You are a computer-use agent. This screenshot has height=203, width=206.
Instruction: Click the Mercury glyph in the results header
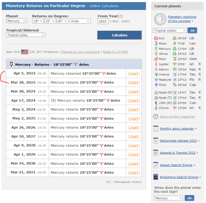[x=12, y=64]
